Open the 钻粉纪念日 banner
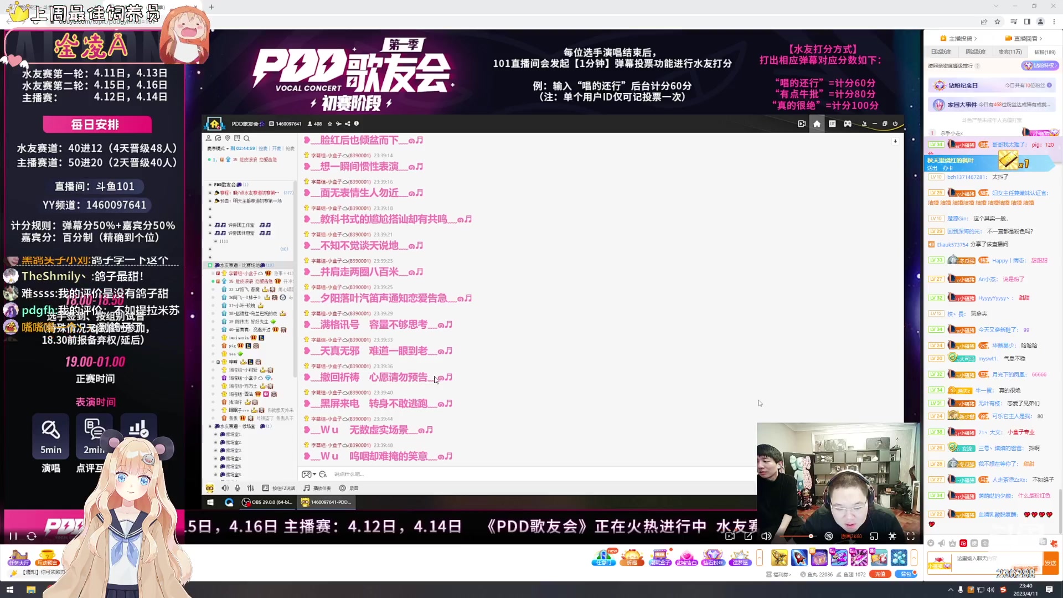Image resolution: width=1063 pixels, height=598 pixels. click(x=992, y=85)
